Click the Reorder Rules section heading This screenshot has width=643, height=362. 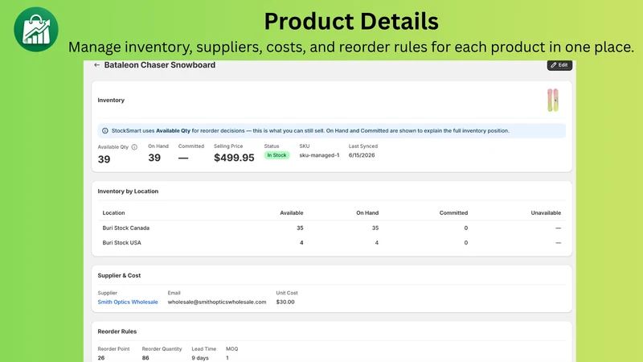pos(117,331)
